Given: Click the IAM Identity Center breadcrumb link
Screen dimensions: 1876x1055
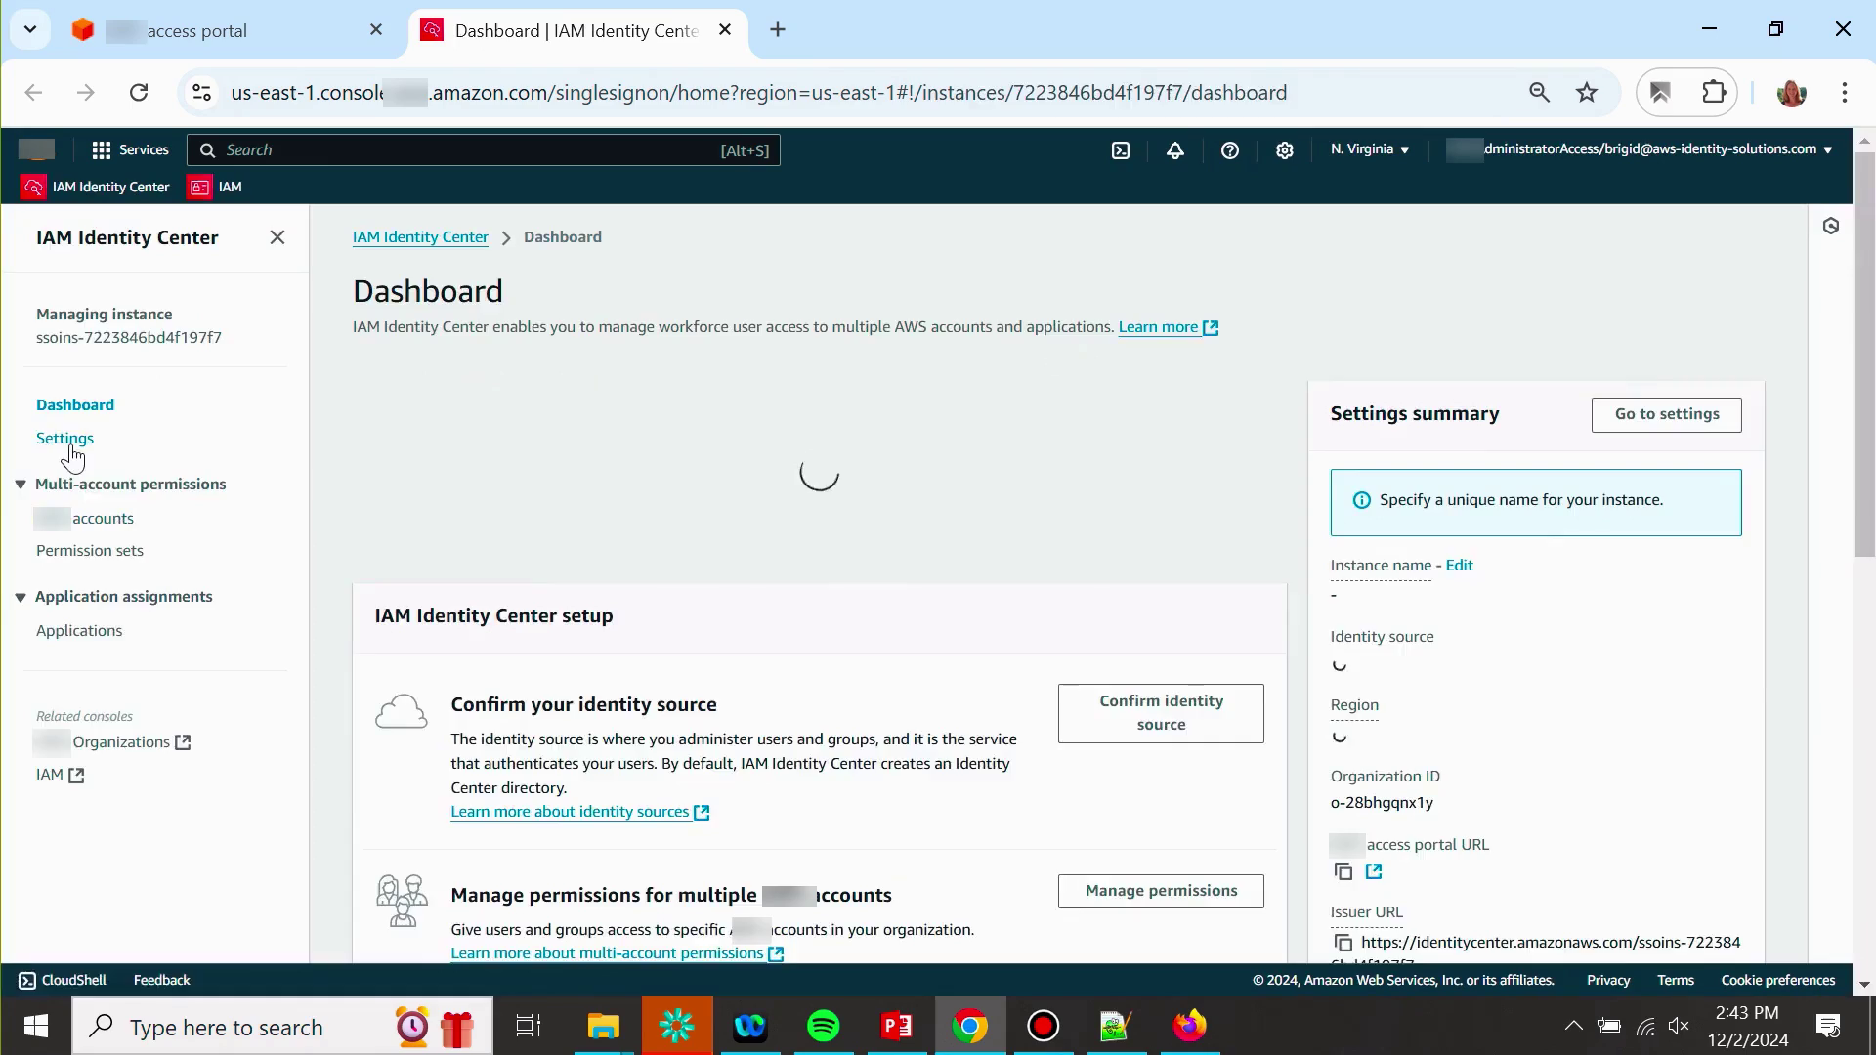Looking at the screenshot, I should point(420,237).
